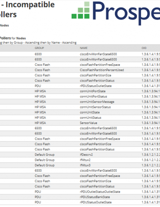
Task: Click the sort order description line
Action: click(x=38, y=43)
